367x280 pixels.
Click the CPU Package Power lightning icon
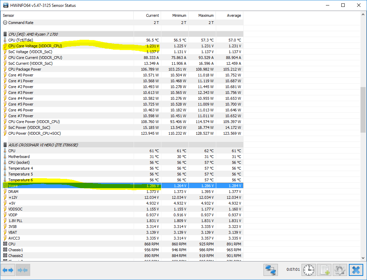click(x=5, y=69)
